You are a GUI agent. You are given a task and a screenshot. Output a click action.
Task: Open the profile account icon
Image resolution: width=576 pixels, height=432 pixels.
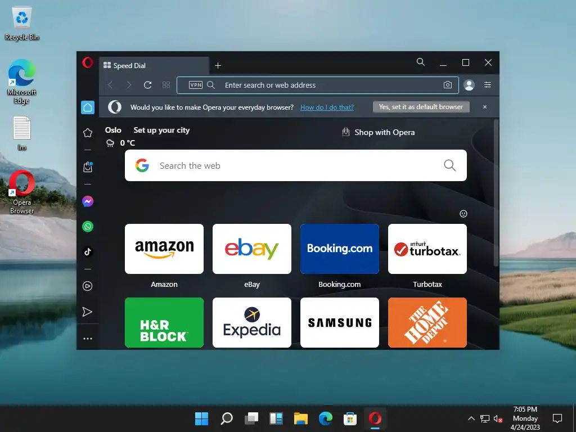[x=469, y=85]
